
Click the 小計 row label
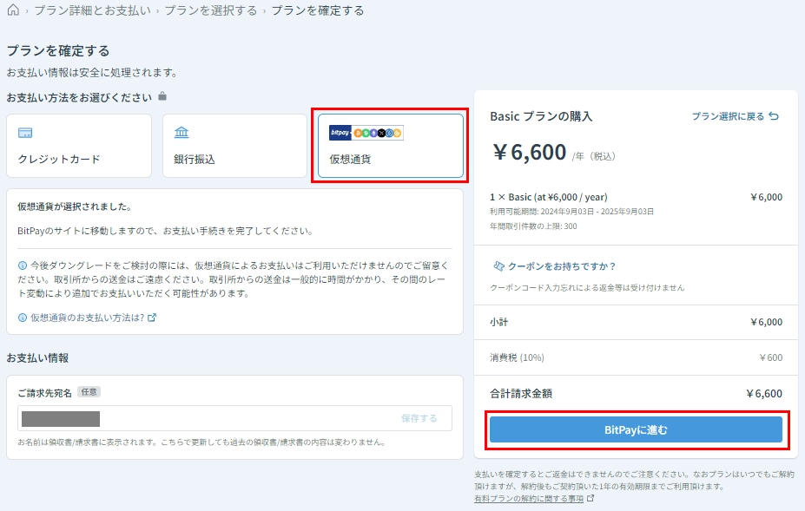(499, 322)
